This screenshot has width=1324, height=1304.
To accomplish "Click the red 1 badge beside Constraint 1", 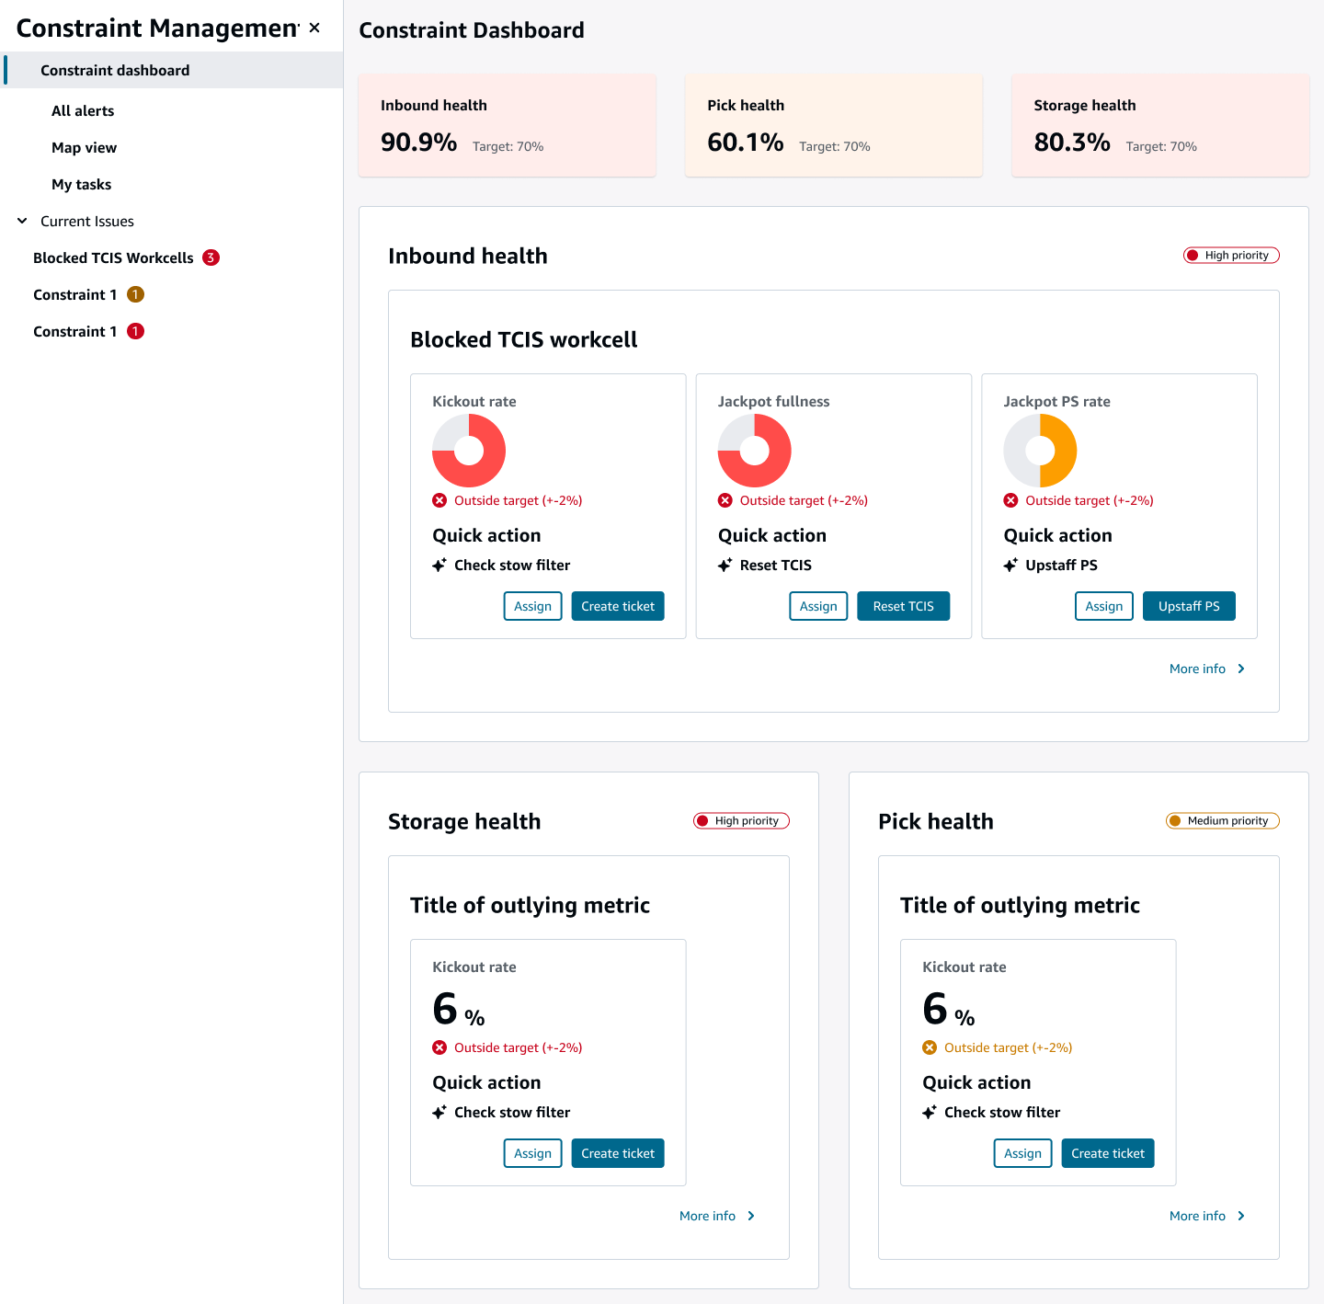I will coord(135,331).
